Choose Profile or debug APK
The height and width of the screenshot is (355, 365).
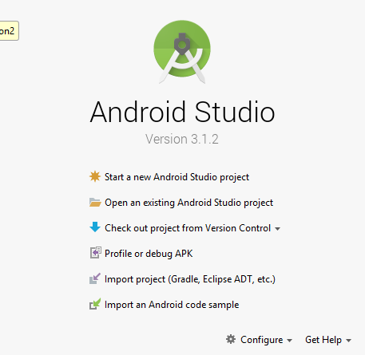[x=149, y=254]
